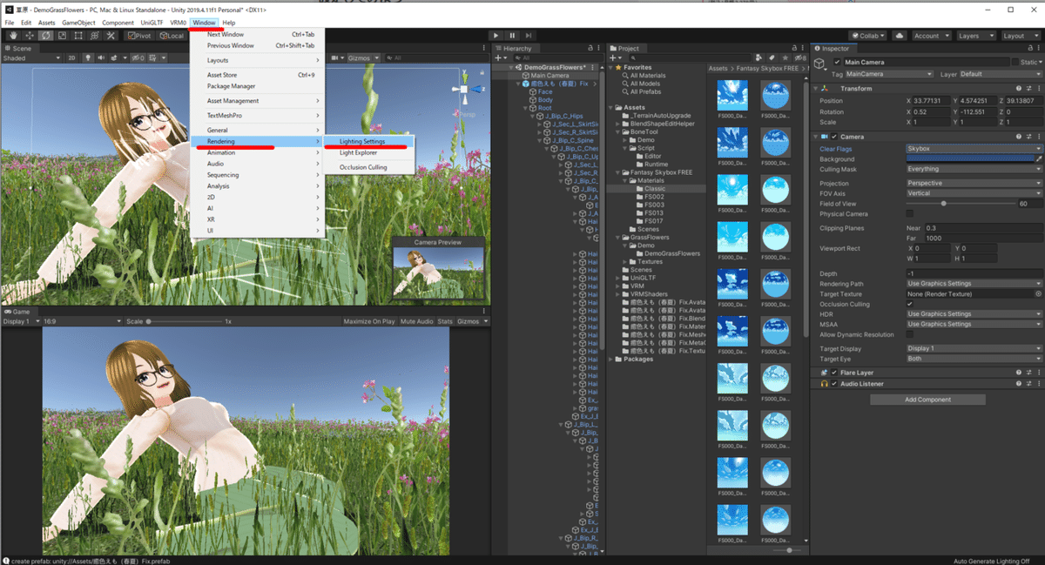Image resolution: width=1045 pixels, height=565 pixels.
Task: Open the Rendering Path dropdown
Action: pyautogui.click(x=974, y=284)
